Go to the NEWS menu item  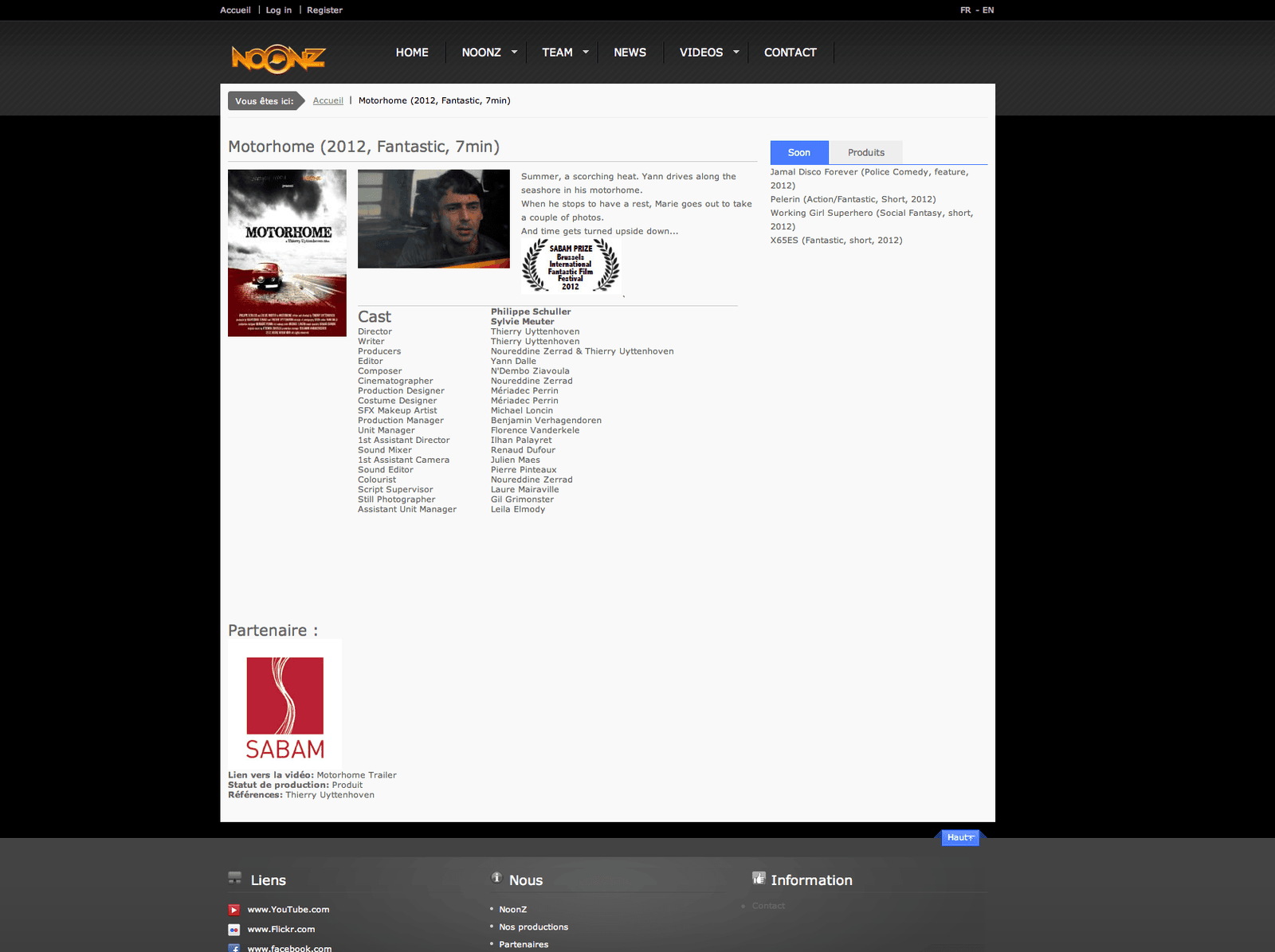tap(630, 53)
